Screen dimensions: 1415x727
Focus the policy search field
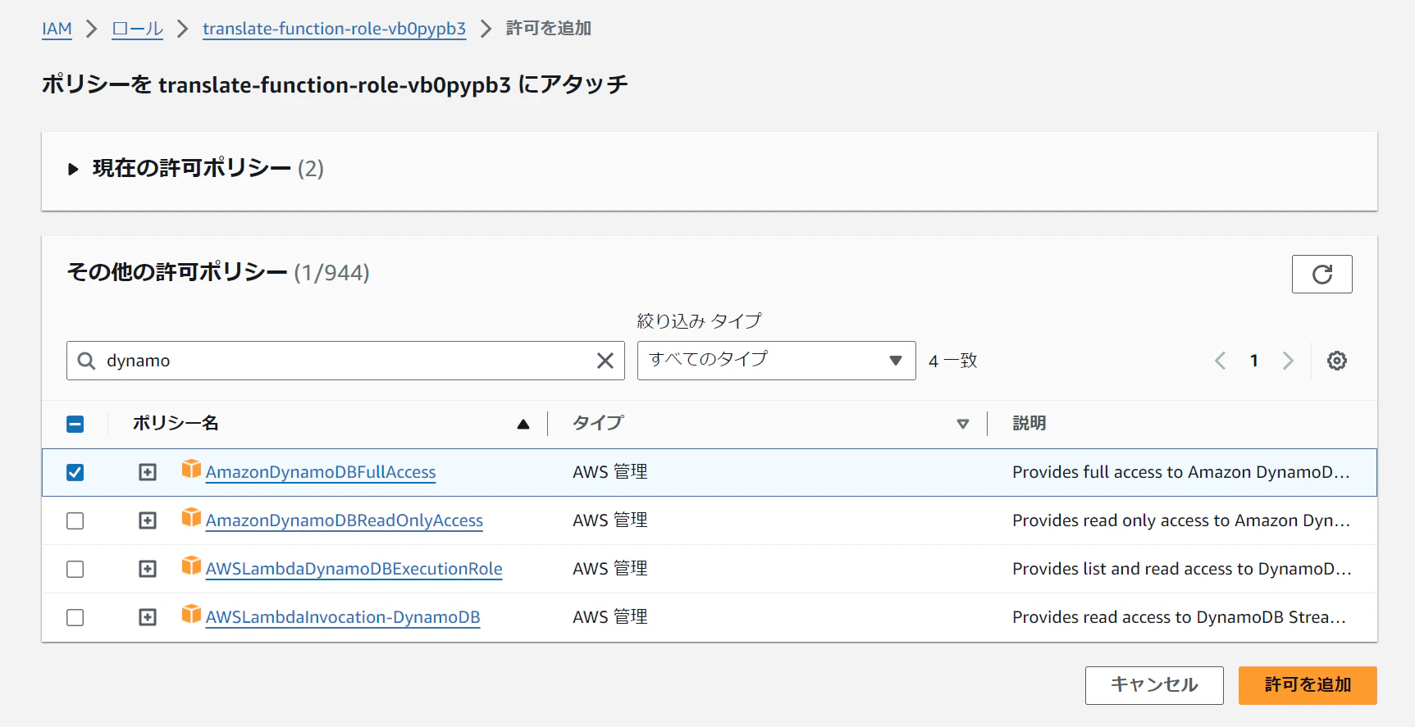[345, 361]
